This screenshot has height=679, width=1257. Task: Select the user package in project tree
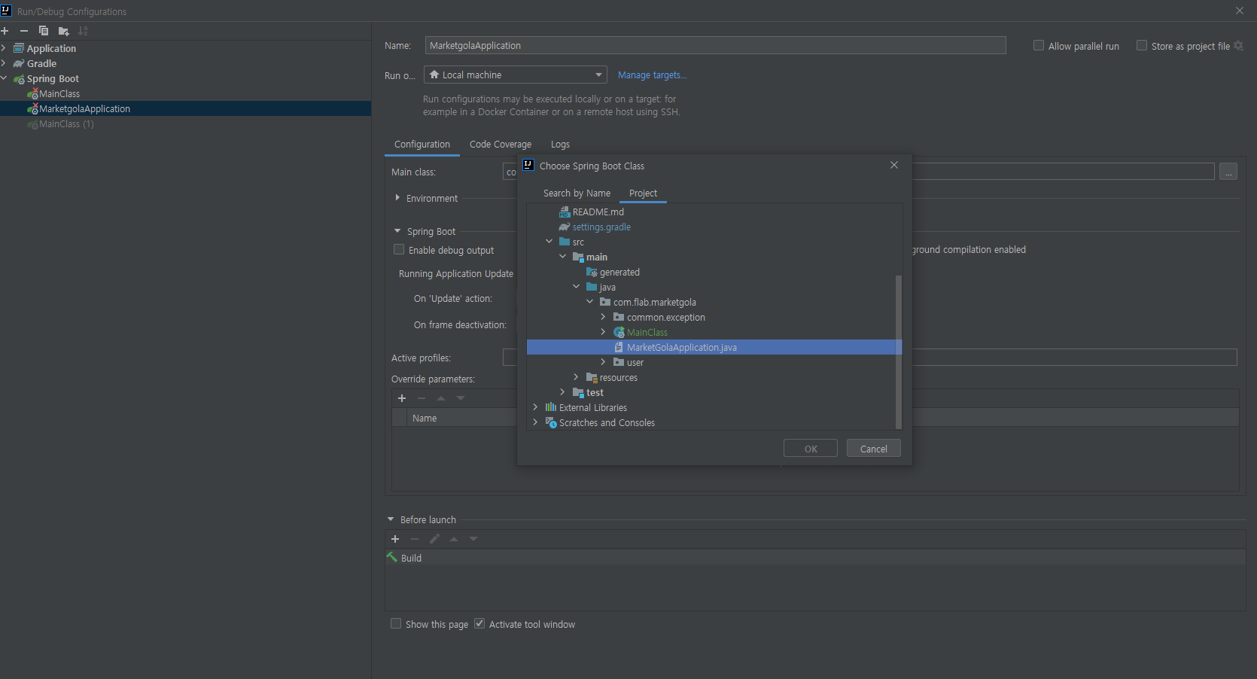point(635,362)
